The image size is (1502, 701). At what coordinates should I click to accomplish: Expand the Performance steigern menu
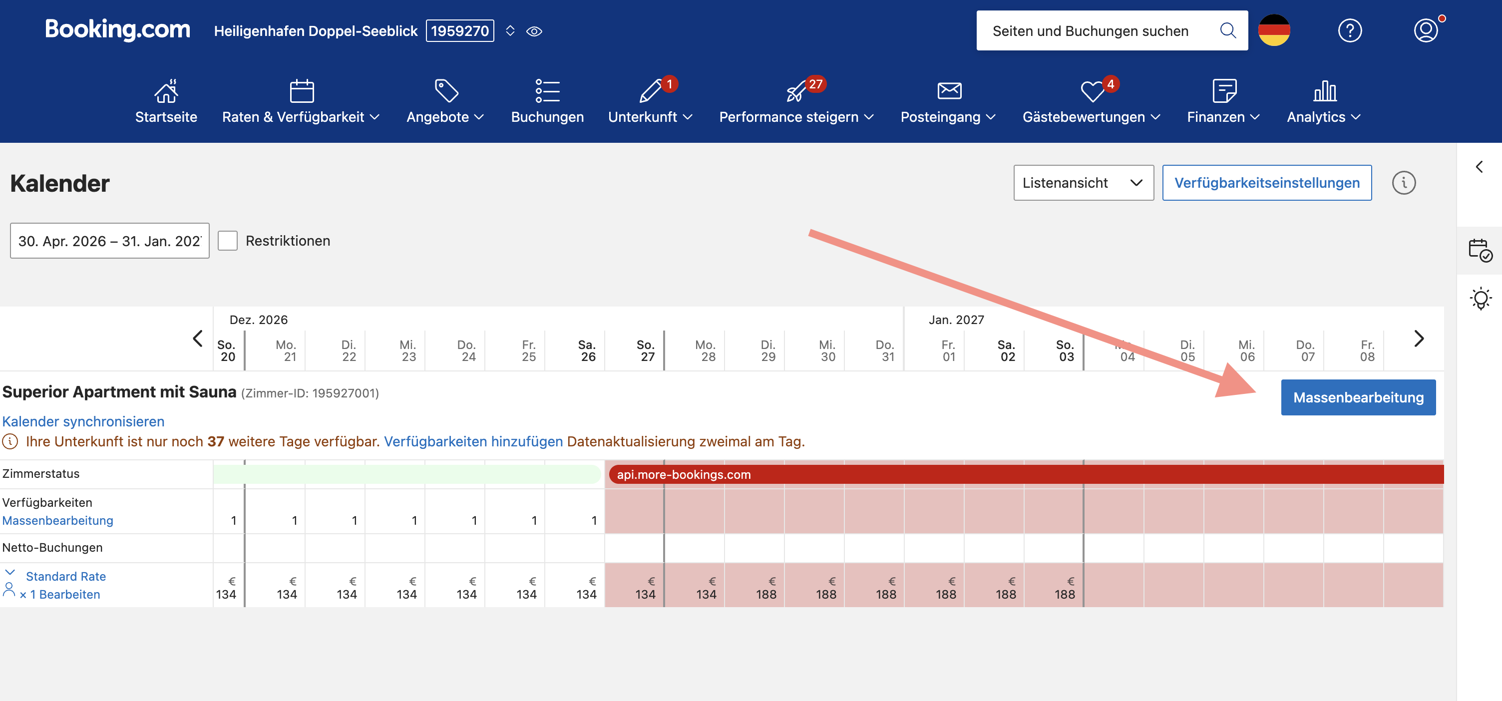point(796,117)
